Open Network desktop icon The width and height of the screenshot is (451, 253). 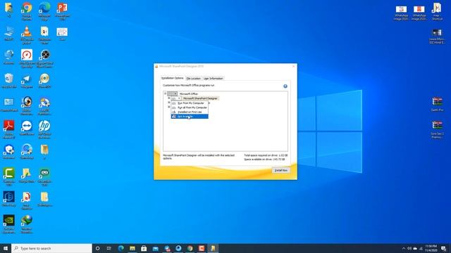coord(9,57)
